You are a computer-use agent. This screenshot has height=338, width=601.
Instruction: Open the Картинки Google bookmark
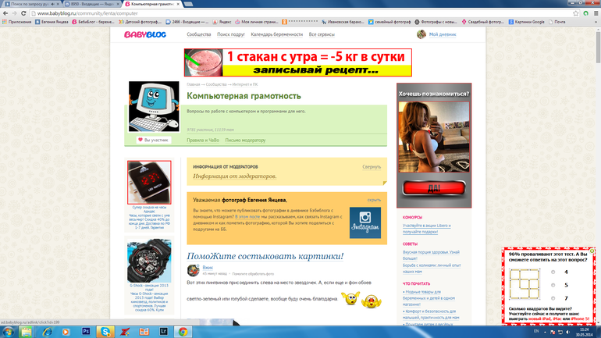click(x=526, y=22)
